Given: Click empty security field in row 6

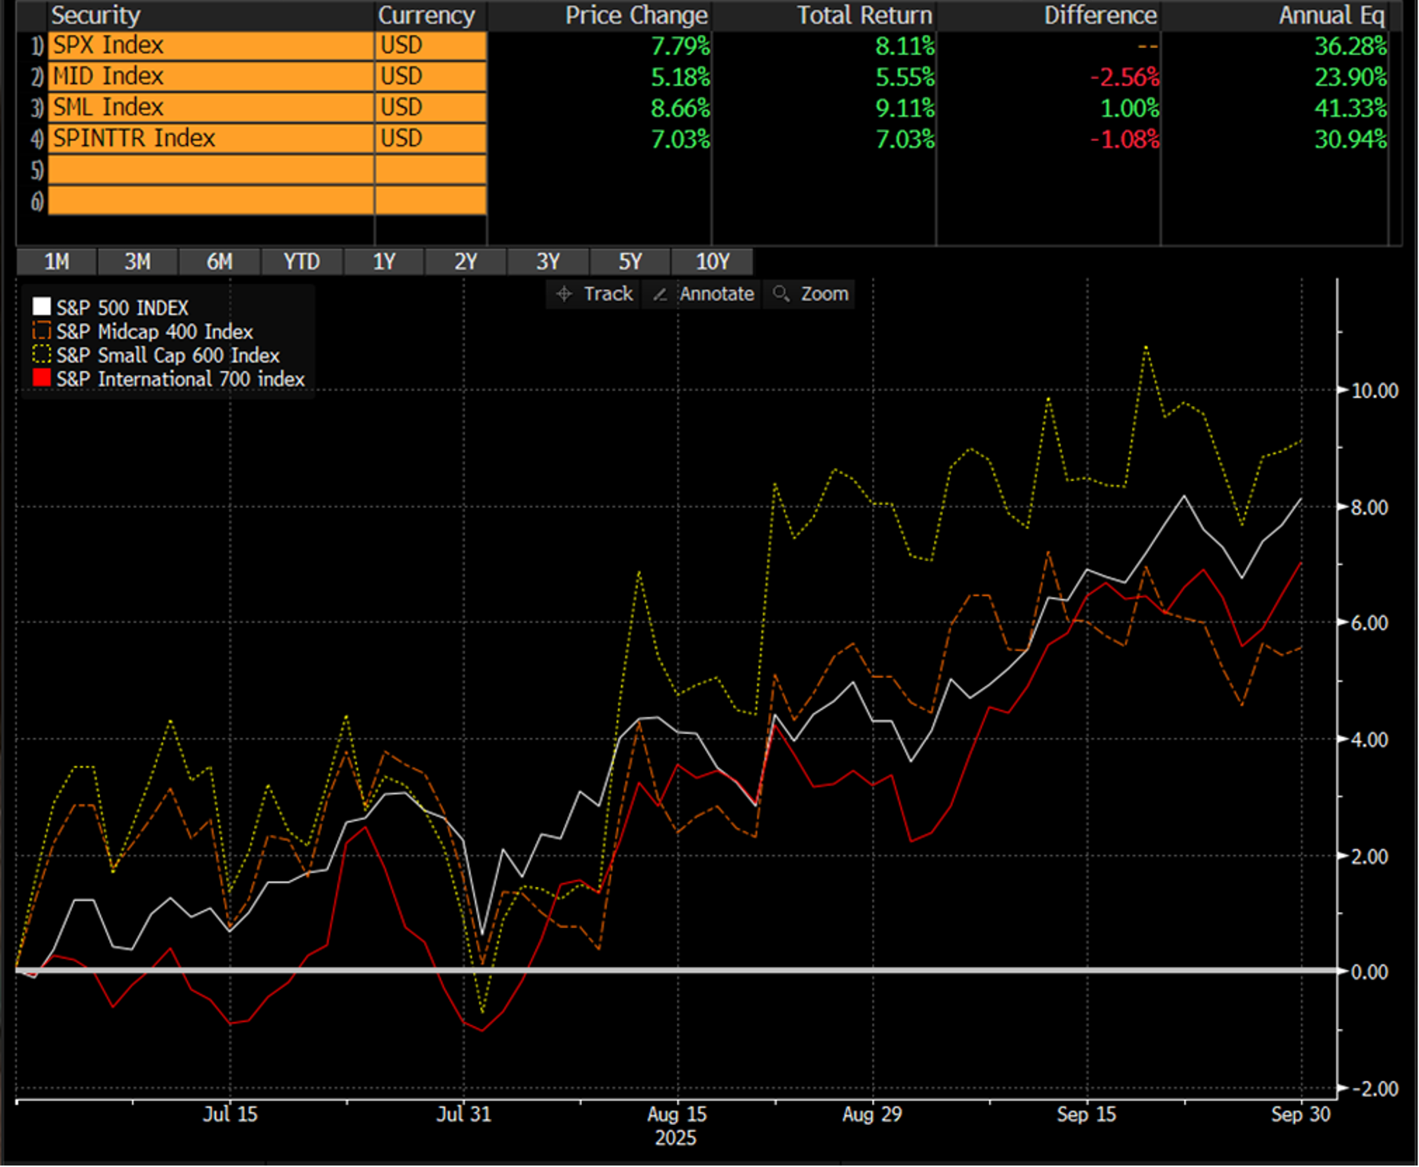Looking at the screenshot, I should (x=211, y=201).
